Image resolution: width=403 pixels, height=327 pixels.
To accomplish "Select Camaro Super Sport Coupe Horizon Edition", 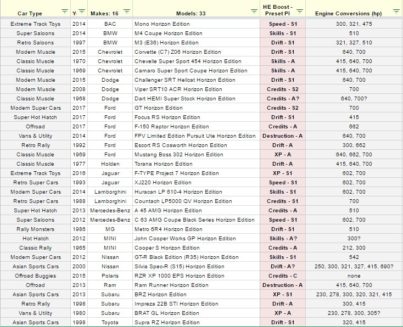I will coord(196,71).
